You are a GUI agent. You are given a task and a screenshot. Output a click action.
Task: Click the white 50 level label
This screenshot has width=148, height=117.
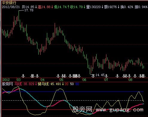coord(72,84)
